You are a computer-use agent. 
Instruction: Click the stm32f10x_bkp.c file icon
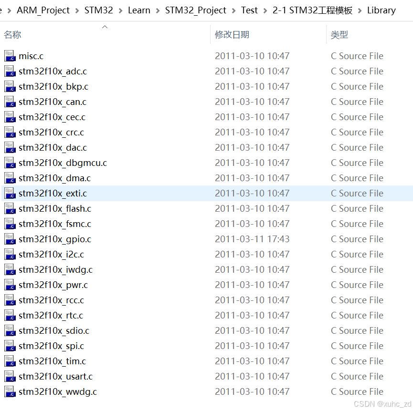[10, 86]
